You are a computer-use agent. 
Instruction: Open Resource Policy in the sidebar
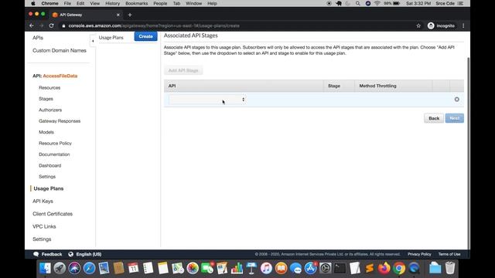(55, 143)
